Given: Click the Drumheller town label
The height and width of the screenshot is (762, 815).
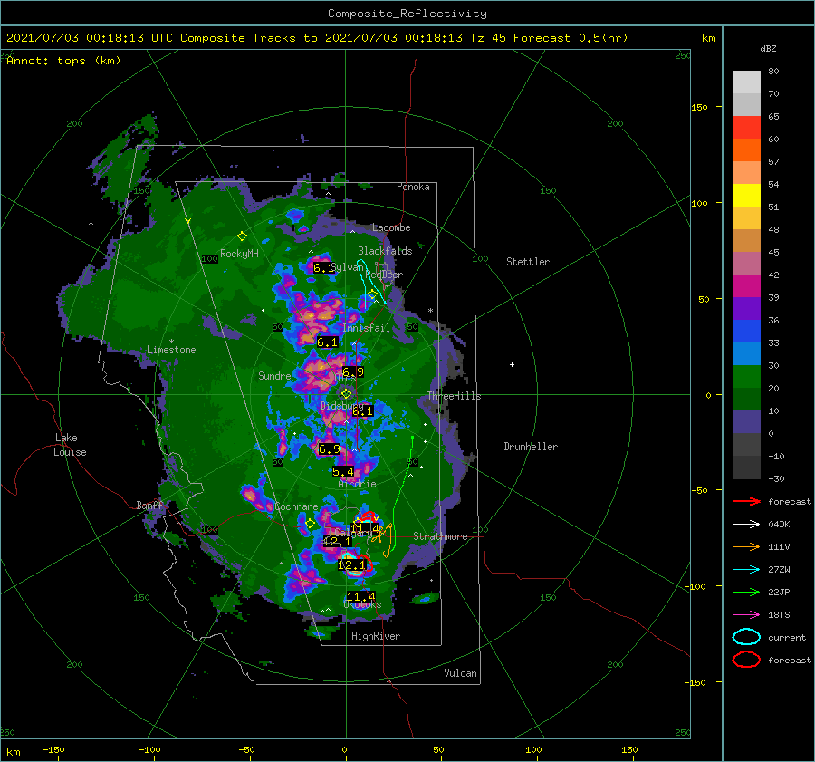Looking at the screenshot, I should pos(531,447).
